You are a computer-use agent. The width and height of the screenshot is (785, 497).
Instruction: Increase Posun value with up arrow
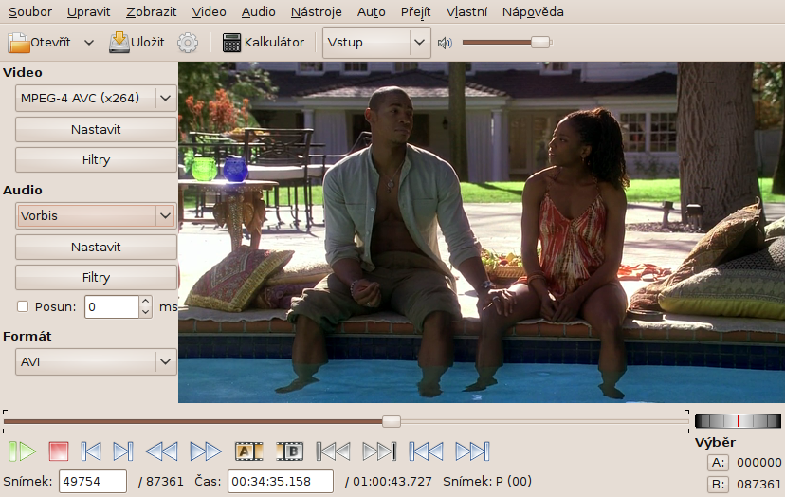pyautogui.click(x=145, y=301)
